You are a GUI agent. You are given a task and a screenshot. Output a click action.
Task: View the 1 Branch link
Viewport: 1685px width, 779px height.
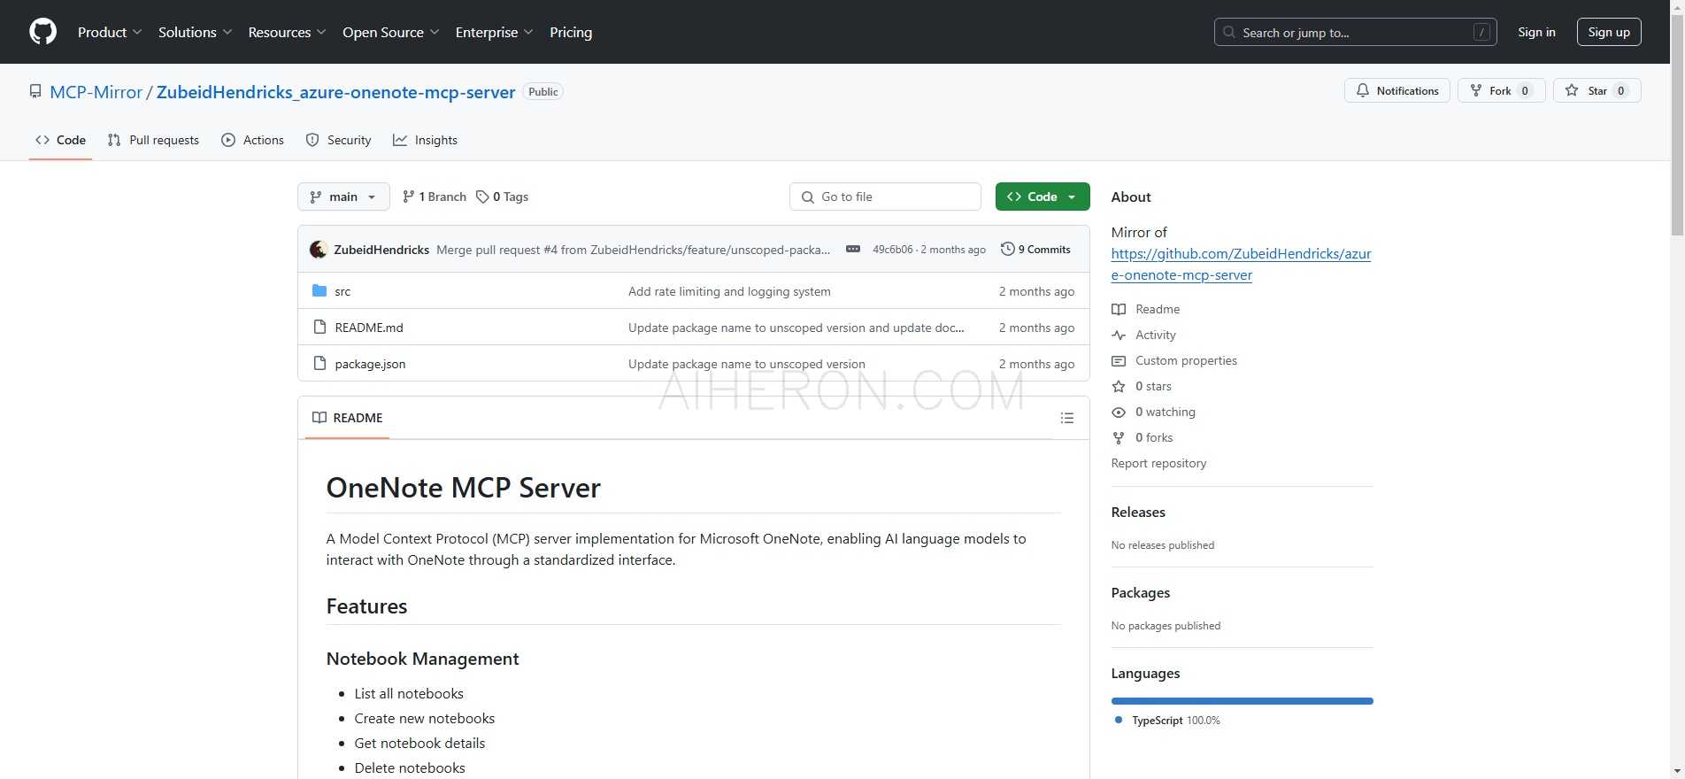click(x=434, y=197)
